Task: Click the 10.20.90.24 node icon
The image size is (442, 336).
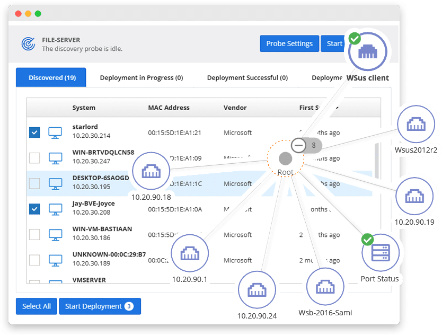Action: 257,290
